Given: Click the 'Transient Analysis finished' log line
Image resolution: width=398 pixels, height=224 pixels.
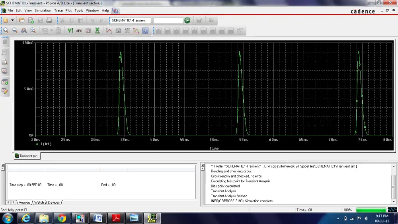Looking at the screenshot, I should pyautogui.click(x=229, y=196).
